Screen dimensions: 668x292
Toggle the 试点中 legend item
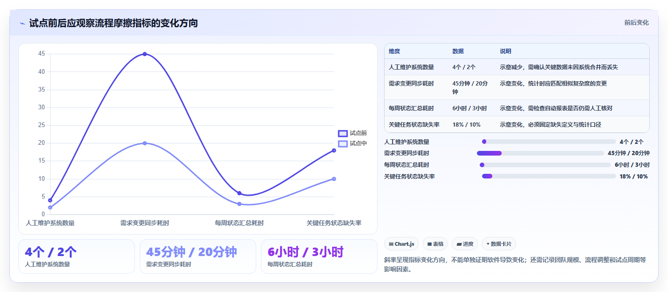(352, 143)
